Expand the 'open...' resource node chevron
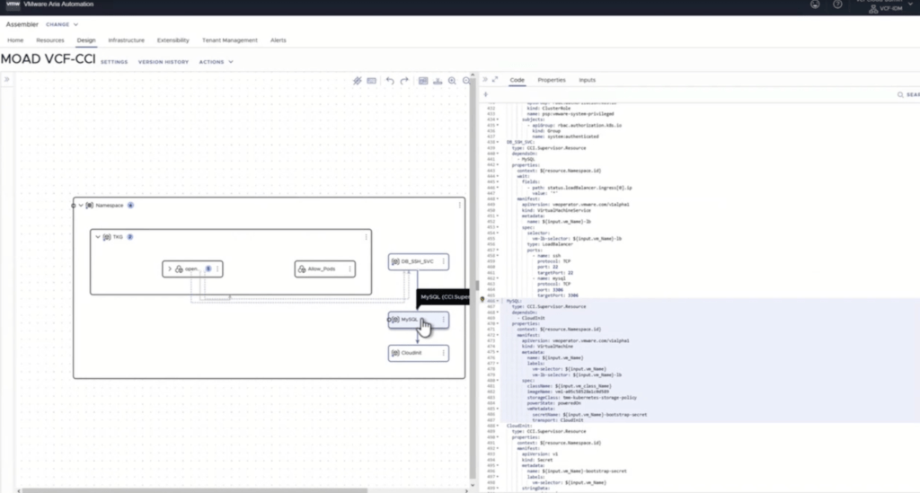This screenshot has height=493, width=920. pyautogui.click(x=169, y=269)
